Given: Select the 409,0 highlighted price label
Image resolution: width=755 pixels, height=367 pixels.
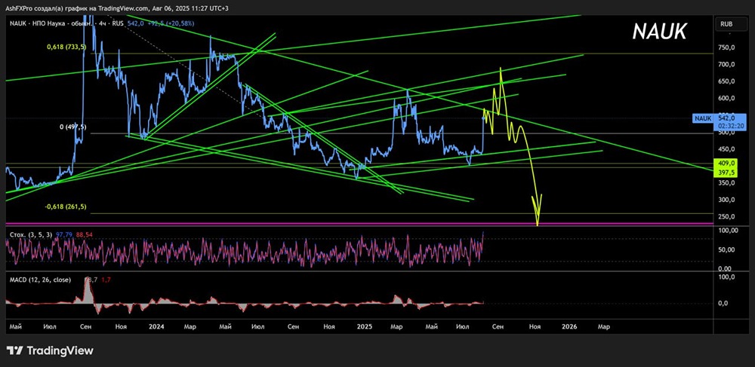Looking at the screenshot, I should pyautogui.click(x=726, y=163).
